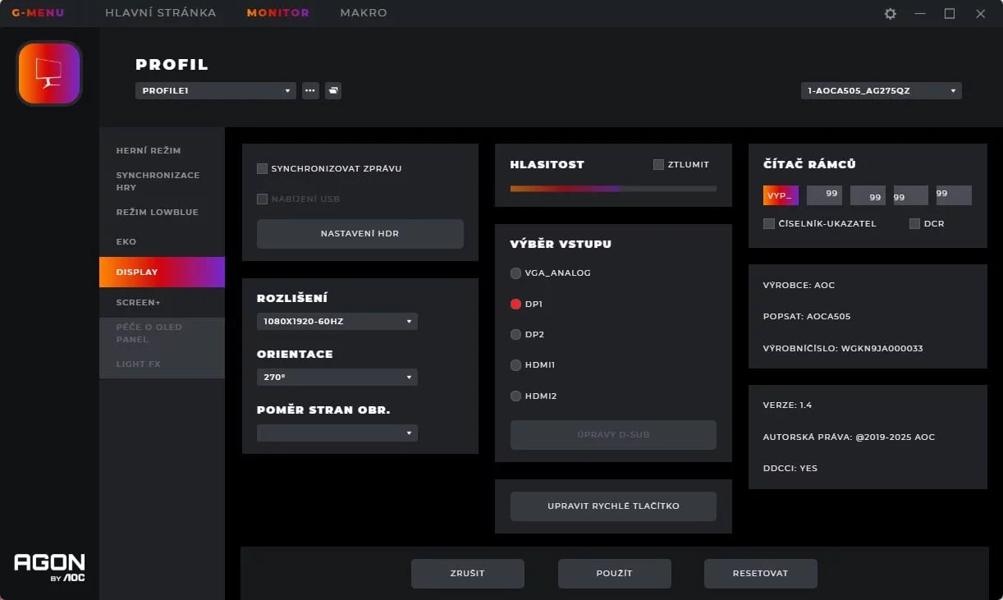Switch to the MAKRO tab

point(363,12)
